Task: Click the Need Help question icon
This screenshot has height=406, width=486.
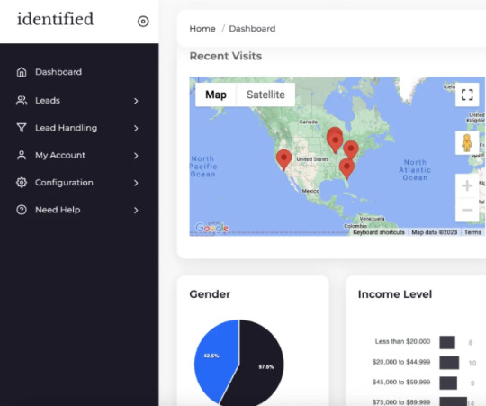Action: [x=22, y=210]
